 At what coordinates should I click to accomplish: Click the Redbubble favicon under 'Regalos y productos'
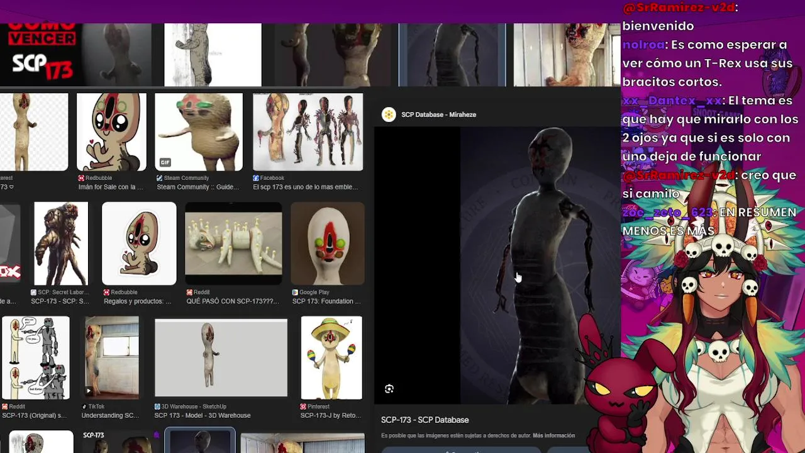coord(107,293)
